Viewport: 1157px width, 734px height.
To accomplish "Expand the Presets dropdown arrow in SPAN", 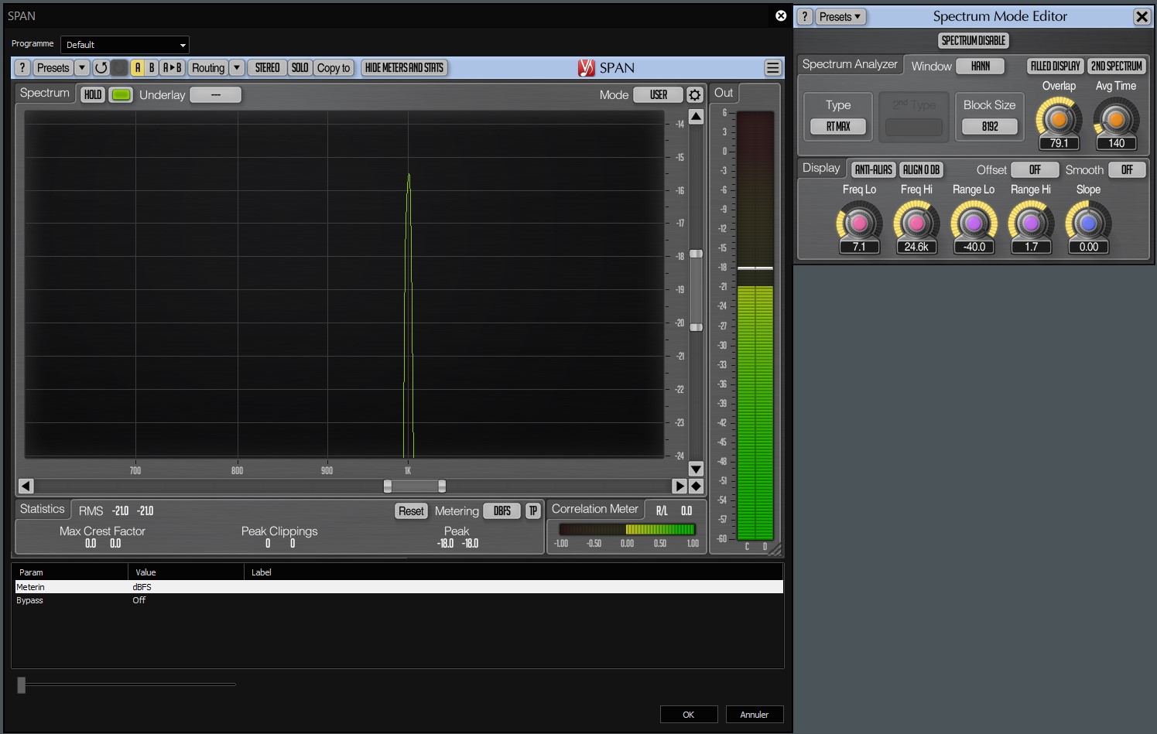I will tap(82, 68).
